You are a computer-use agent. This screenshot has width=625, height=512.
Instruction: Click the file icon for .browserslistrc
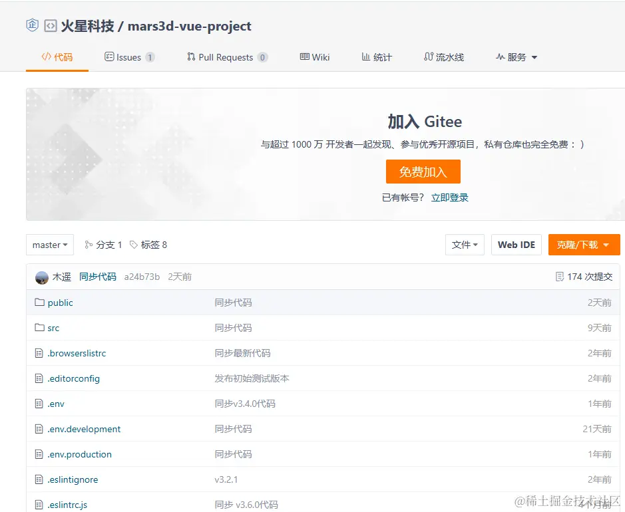(x=39, y=353)
